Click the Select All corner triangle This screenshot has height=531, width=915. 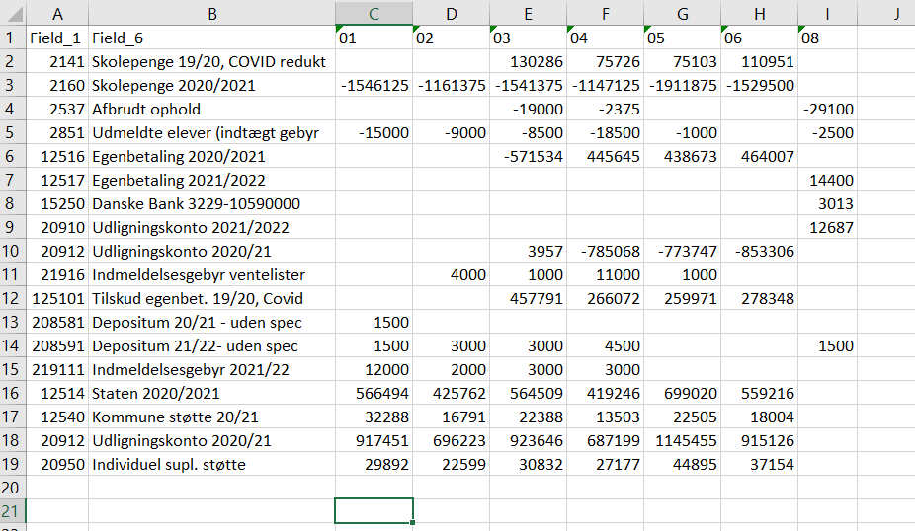pyautogui.click(x=14, y=14)
